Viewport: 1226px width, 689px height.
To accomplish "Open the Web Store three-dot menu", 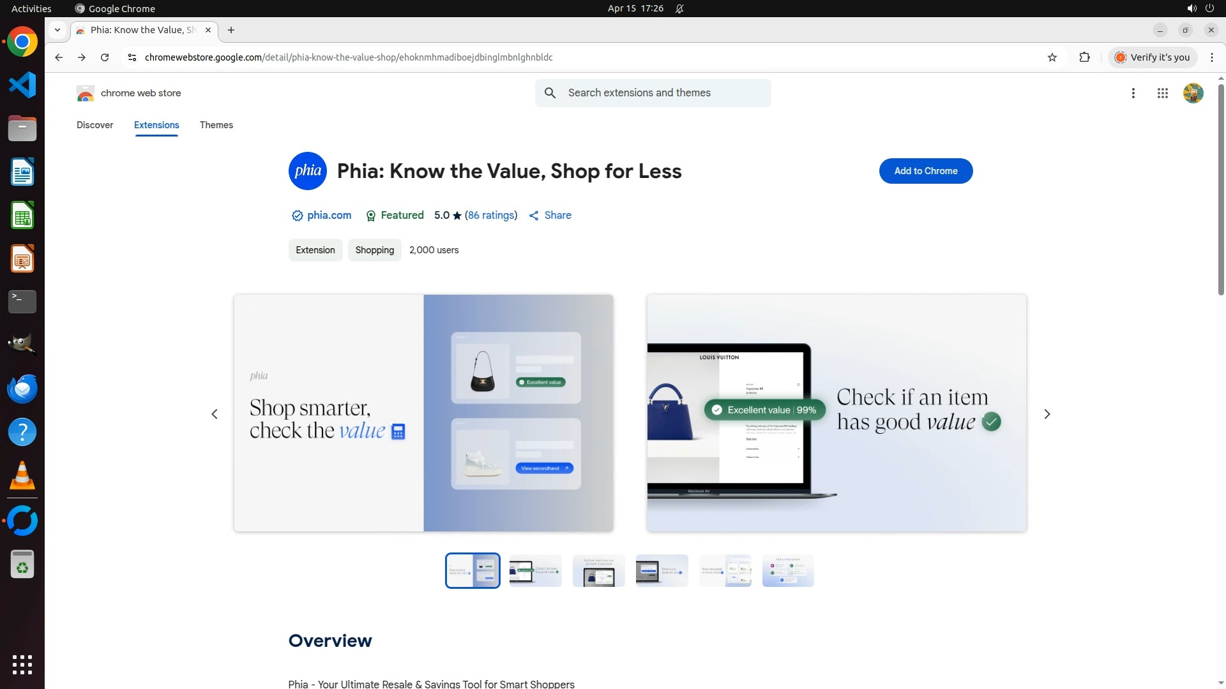I will (1133, 93).
